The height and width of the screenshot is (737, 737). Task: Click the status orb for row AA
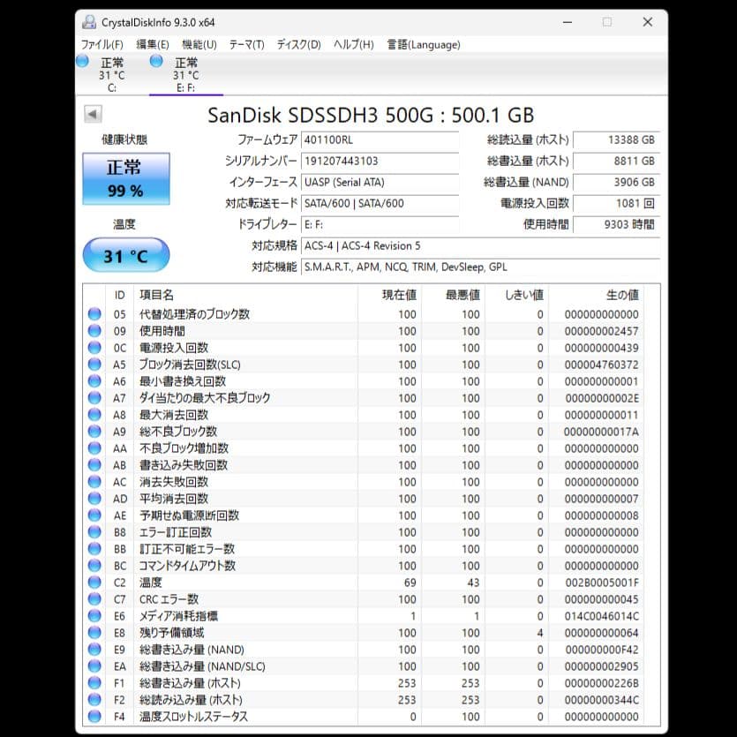(94, 448)
